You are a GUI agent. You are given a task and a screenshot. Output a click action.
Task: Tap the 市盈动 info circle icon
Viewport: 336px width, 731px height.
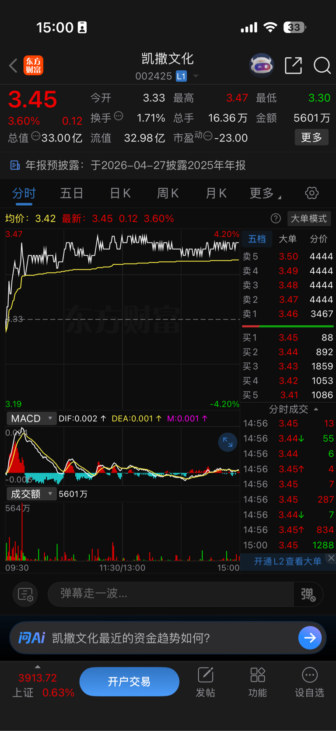[208, 136]
